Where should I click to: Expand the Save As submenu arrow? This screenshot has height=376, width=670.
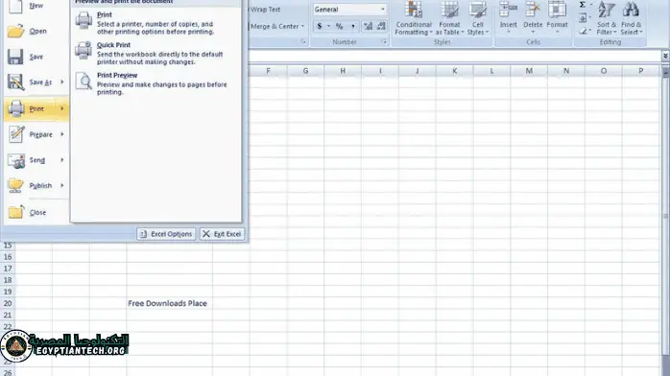pyautogui.click(x=62, y=82)
